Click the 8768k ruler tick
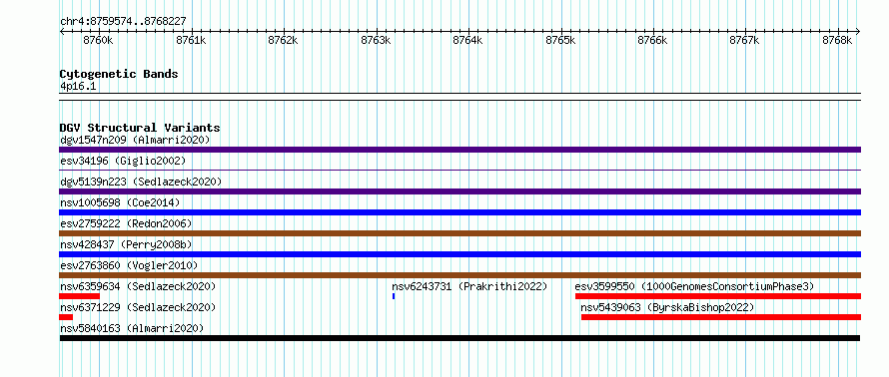Viewport: 889px width, 377px height. 838,40
